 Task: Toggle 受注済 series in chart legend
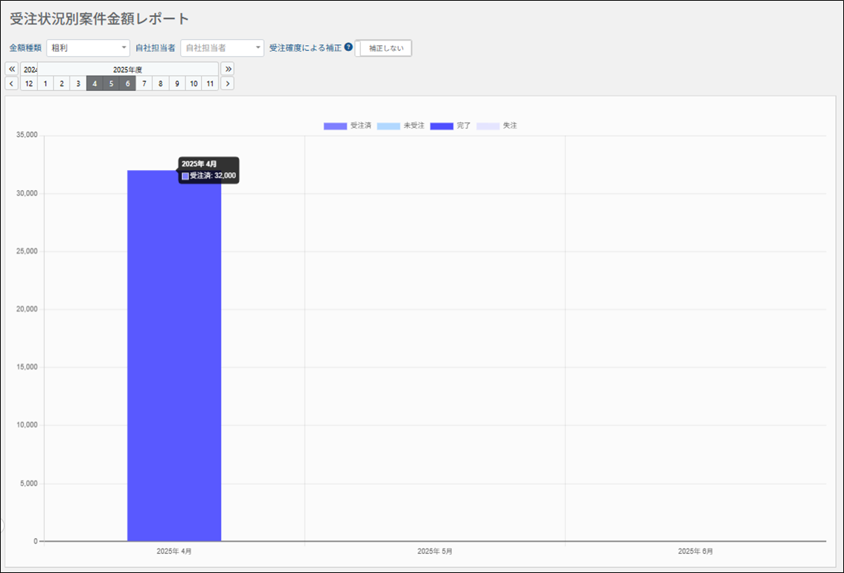348,126
